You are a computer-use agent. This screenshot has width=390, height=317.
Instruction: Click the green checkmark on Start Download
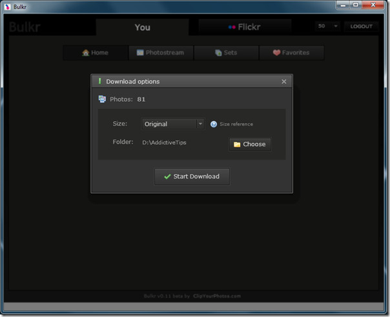click(167, 177)
